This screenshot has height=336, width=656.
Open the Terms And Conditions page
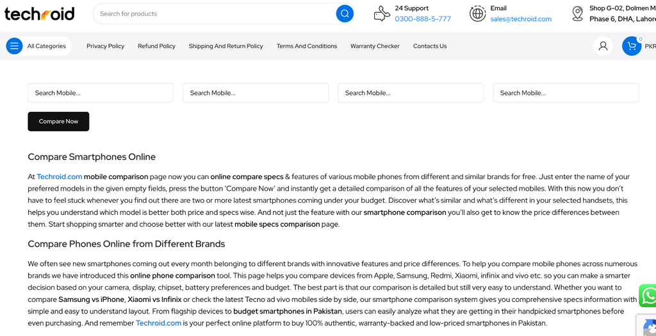click(307, 46)
